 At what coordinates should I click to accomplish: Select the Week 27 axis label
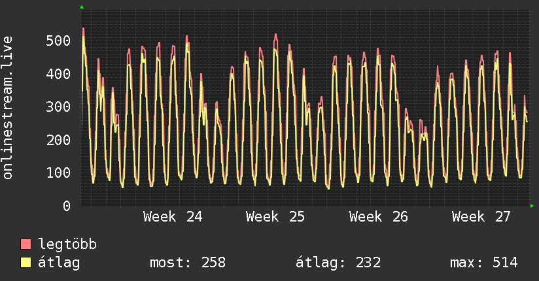coord(481,217)
